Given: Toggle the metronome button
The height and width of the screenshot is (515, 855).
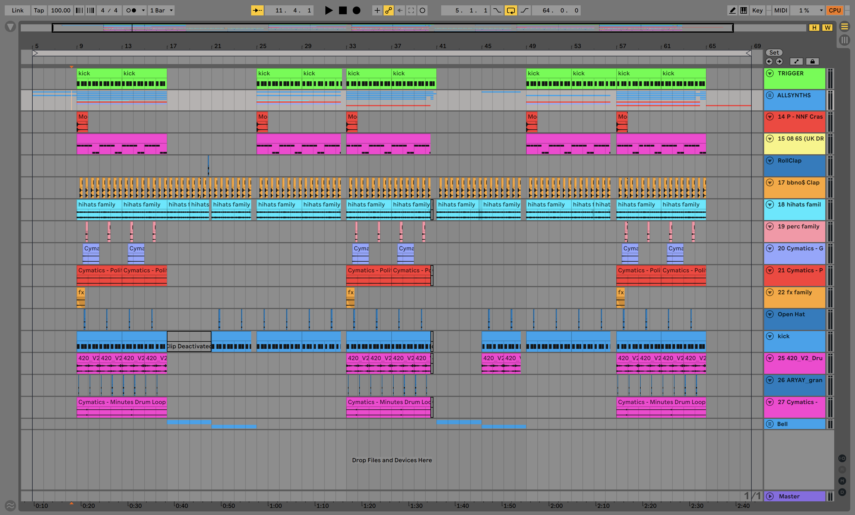Looking at the screenshot, I should click(x=131, y=10).
